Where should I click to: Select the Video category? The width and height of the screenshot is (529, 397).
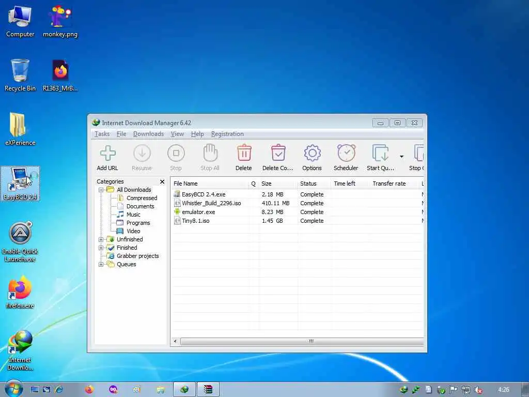pyautogui.click(x=133, y=231)
